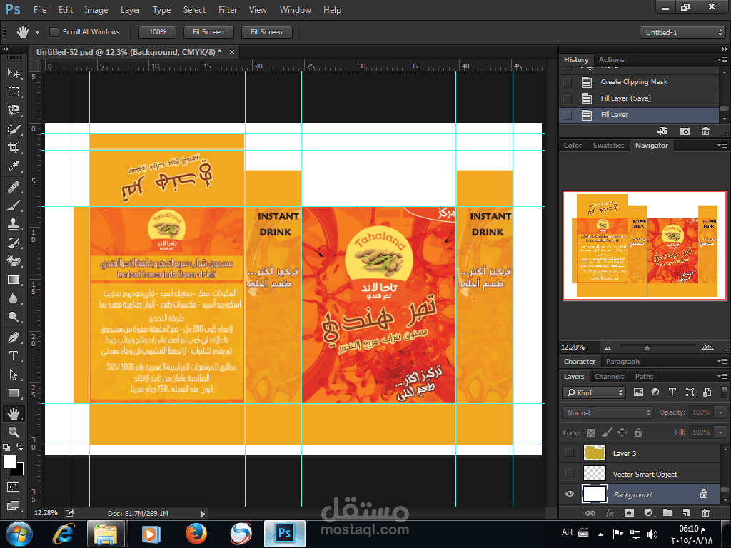Select the Healing Brush tool
731x548 pixels.
(x=14, y=187)
